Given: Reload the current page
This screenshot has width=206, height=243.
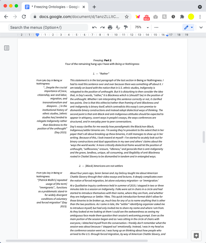Looking at the screenshot, I should [x=24, y=17].
